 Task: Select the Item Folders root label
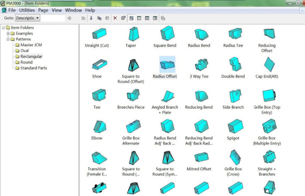22,27
